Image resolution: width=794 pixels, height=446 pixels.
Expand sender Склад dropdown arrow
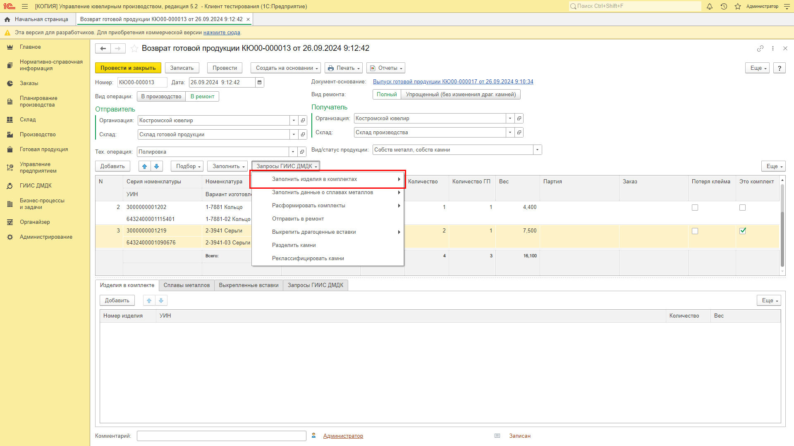pyautogui.click(x=294, y=135)
